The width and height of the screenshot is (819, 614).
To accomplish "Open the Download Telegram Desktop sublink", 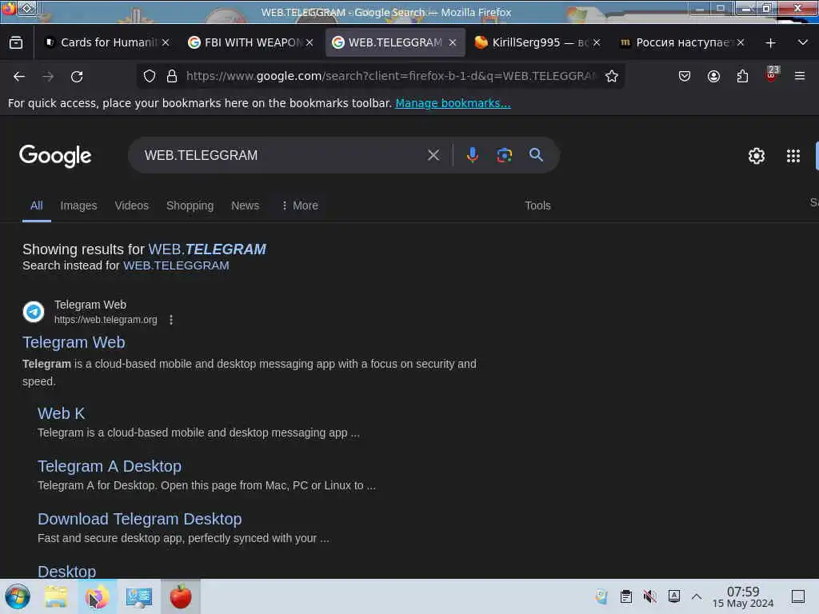I will tap(139, 519).
